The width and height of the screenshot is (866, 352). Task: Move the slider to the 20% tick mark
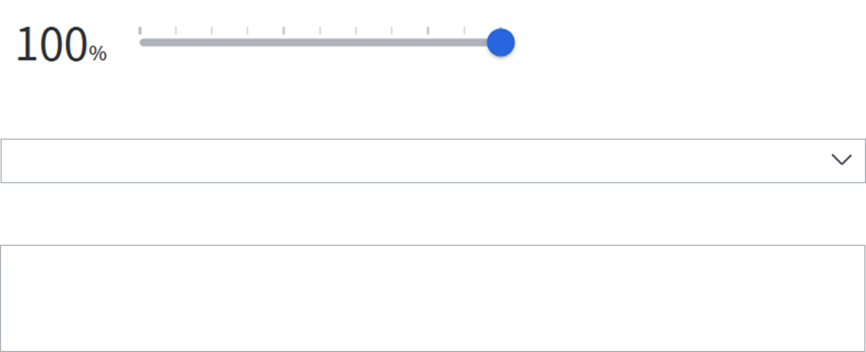212,43
